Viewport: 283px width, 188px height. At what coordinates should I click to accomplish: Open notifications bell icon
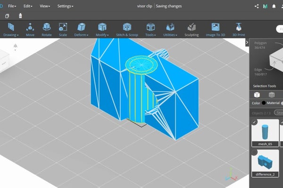coord(273,6)
